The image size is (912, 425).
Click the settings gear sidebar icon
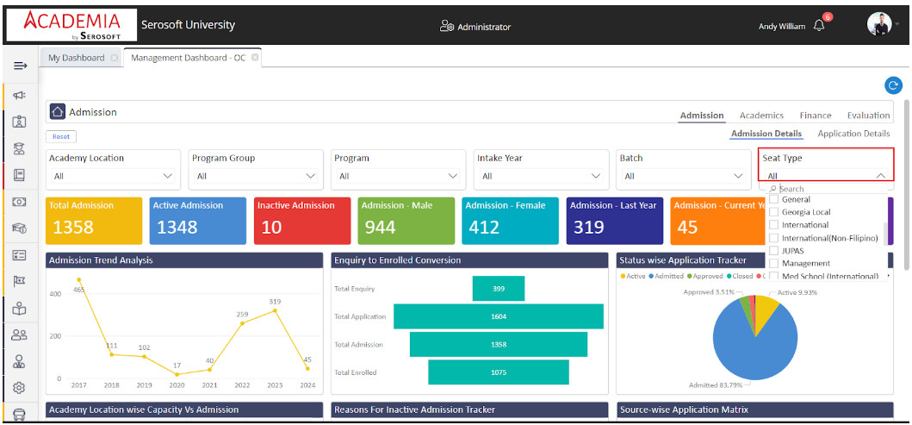click(x=19, y=388)
